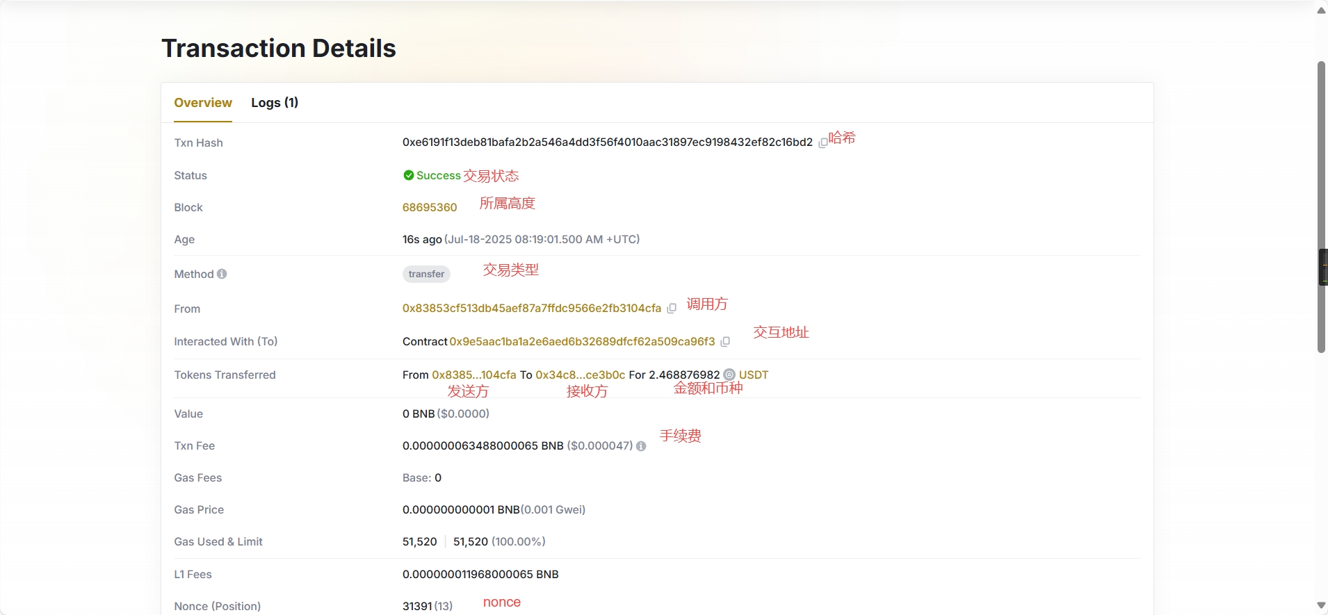Click the scrollbar down arrow
This screenshot has width=1328, height=615.
[x=1321, y=606]
